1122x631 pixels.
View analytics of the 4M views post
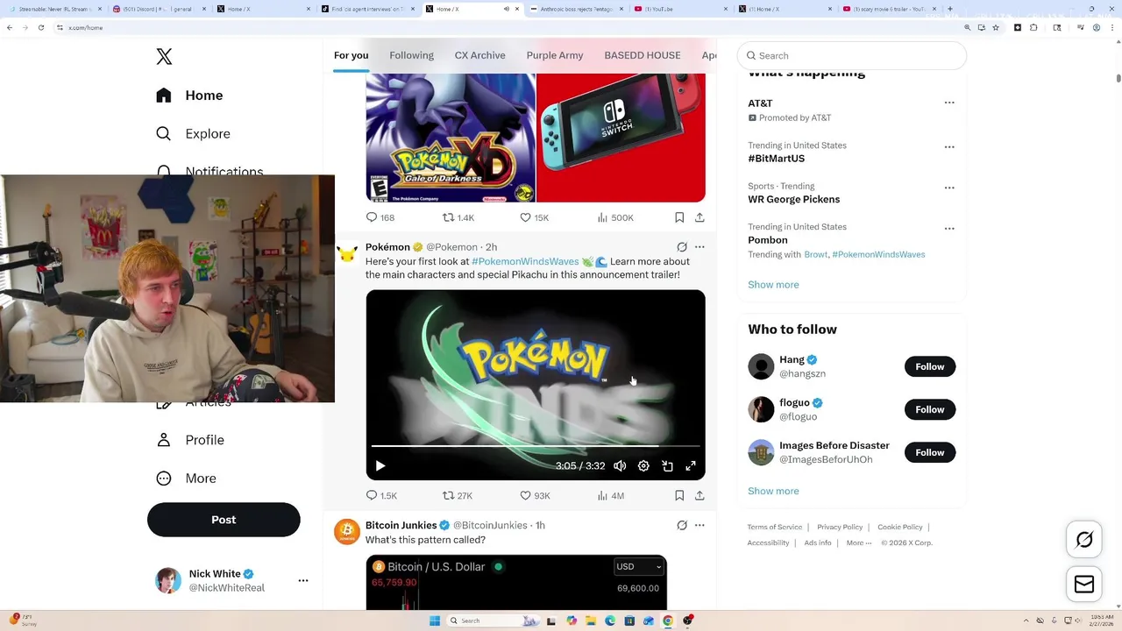click(611, 495)
